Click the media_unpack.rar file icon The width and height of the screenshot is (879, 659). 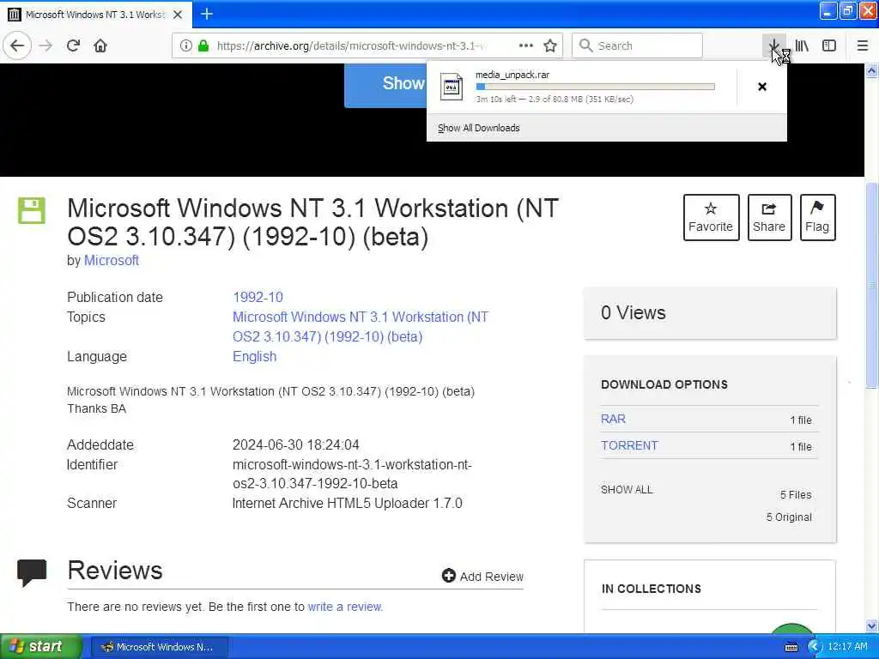pos(452,87)
